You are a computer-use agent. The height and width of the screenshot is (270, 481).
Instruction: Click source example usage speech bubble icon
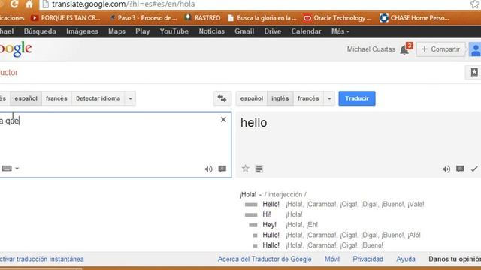tap(222, 169)
